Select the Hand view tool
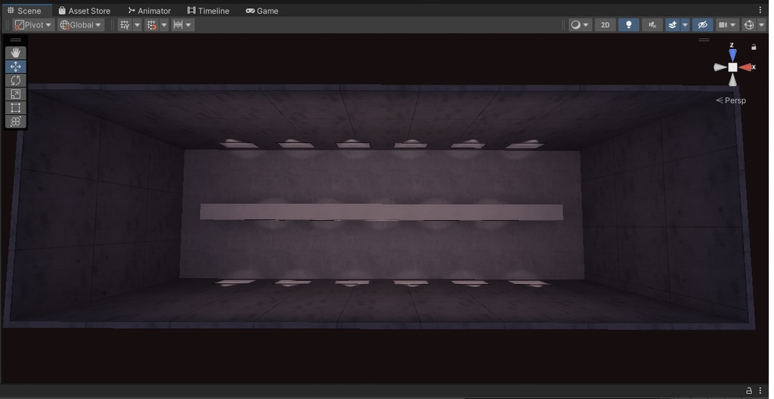This screenshot has height=399, width=774. tap(16, 53)
